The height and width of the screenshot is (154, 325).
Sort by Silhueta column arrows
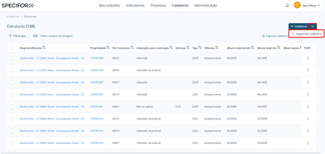point(217,48)
